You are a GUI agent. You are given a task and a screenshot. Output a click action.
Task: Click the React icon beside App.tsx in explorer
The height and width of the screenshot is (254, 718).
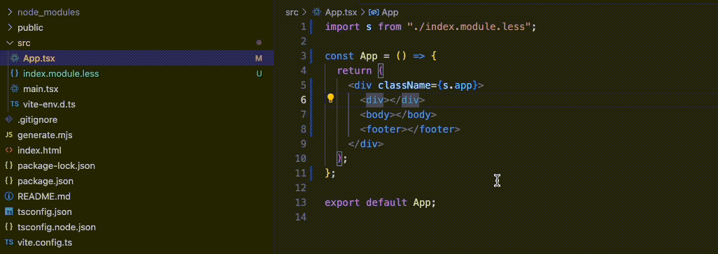coord(15,58)
